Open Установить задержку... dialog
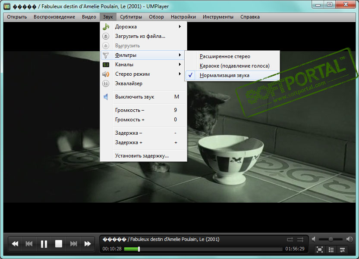Viewport: 359px width, 259px height. 144,156
